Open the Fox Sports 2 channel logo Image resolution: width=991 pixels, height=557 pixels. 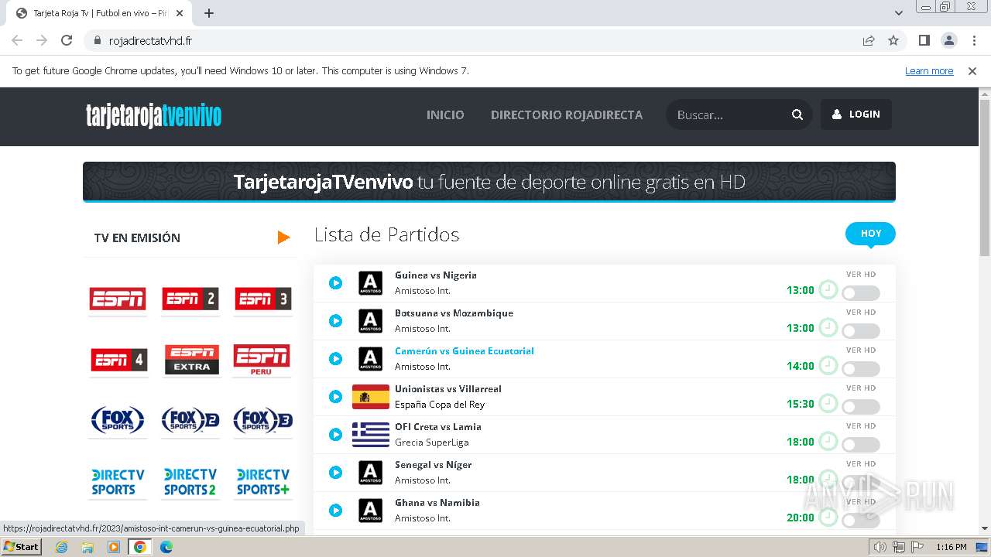coord(190,420)
